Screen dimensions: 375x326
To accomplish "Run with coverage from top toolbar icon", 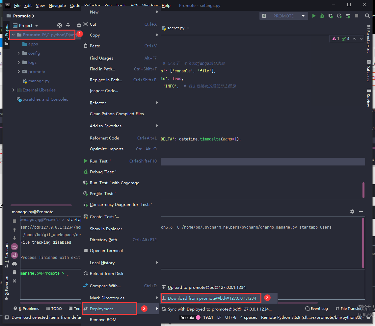I will coord(331,16).
